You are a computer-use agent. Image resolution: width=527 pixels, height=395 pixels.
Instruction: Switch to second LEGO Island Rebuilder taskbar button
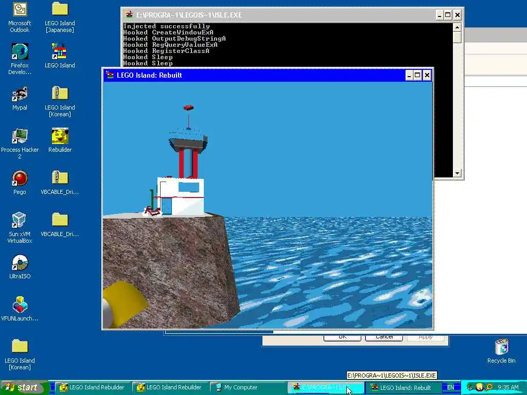(170, 387)
